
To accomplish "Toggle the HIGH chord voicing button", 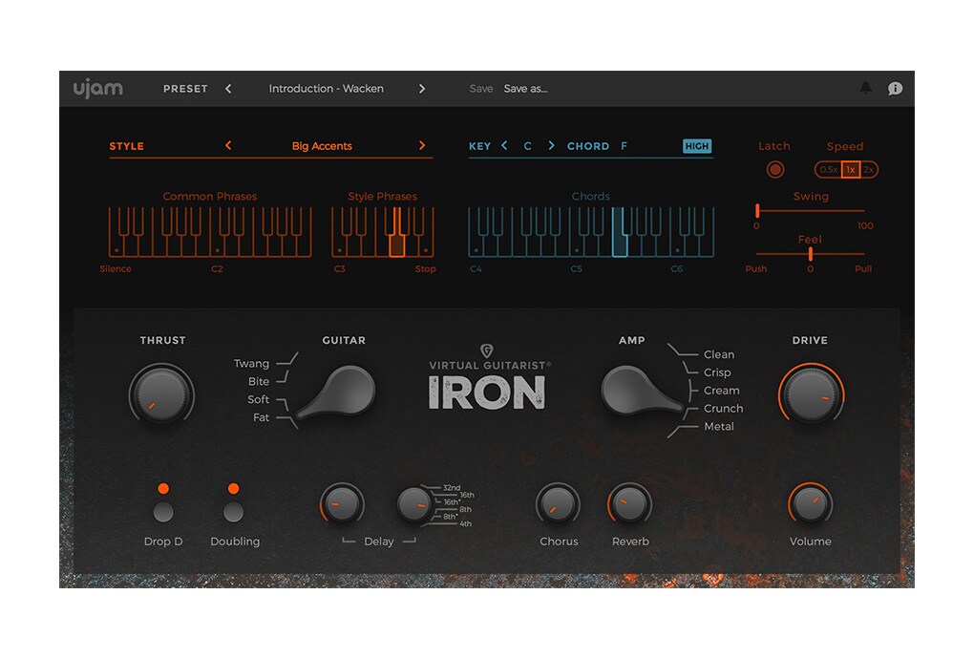I will click(697, 146).
